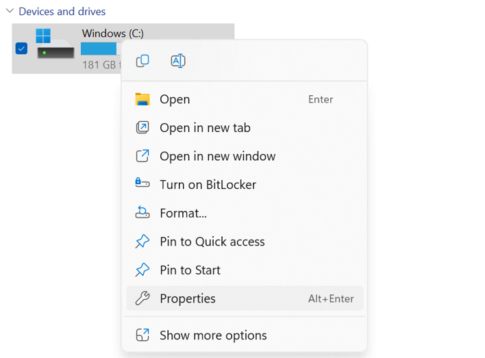
Task: Click the Rename icon in context menu
Action: pyautogui.click(x=177, y=61)
